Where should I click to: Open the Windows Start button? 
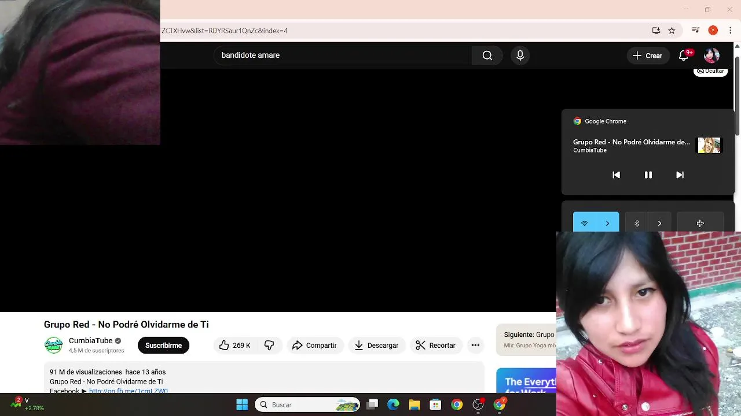tap(242, 404)
